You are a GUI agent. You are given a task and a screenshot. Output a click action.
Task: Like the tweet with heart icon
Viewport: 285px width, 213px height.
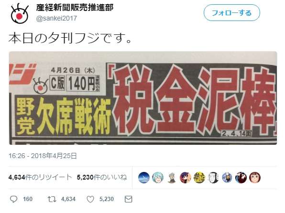(x=90, y=199)
